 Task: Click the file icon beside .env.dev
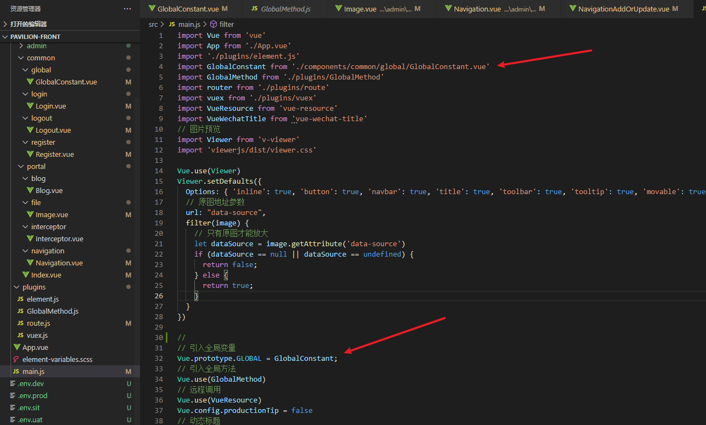[x=13, y=383]
